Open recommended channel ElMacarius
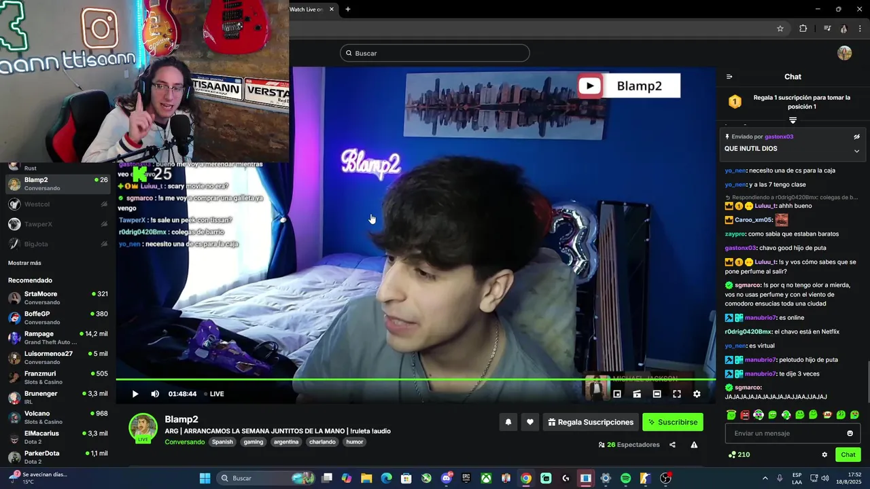 tap(58, 437)
